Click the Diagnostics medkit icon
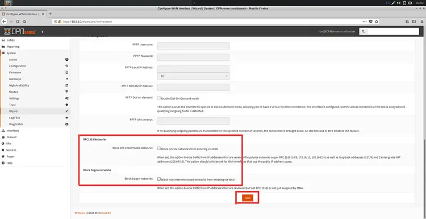 click(67, 124)
